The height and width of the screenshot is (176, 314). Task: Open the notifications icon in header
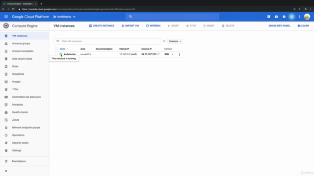coord(292,17)
